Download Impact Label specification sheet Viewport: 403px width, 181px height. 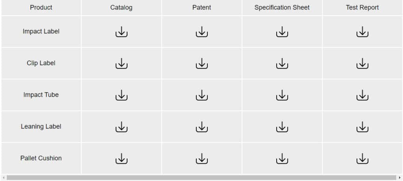pos(282,31)
